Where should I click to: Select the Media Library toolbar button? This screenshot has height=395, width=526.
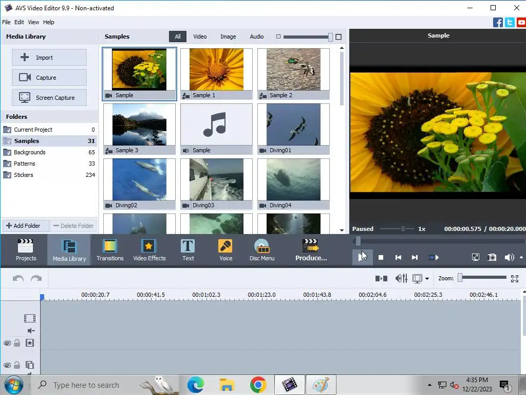(x=69, y=250)
